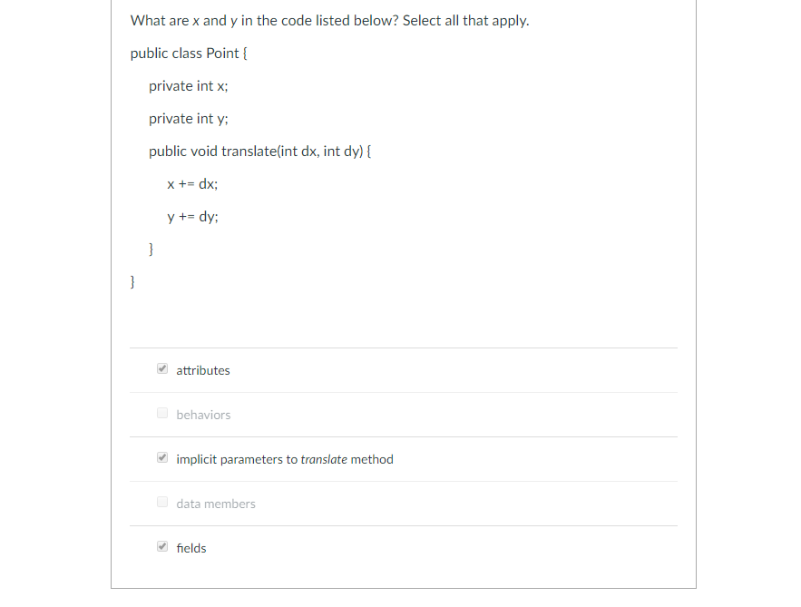
Task: Select the attributes answer label text
Action: (x=203, y=370)
